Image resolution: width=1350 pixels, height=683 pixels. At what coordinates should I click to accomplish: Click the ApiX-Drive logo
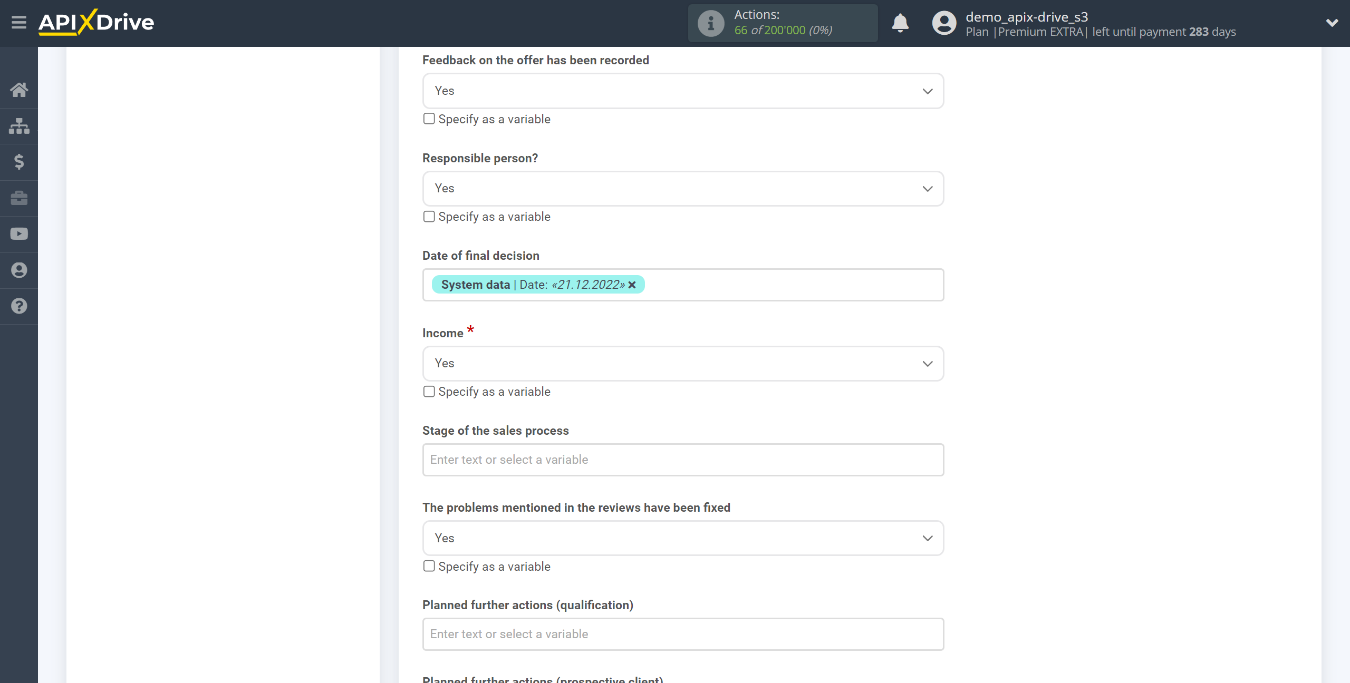coord(96,23)
